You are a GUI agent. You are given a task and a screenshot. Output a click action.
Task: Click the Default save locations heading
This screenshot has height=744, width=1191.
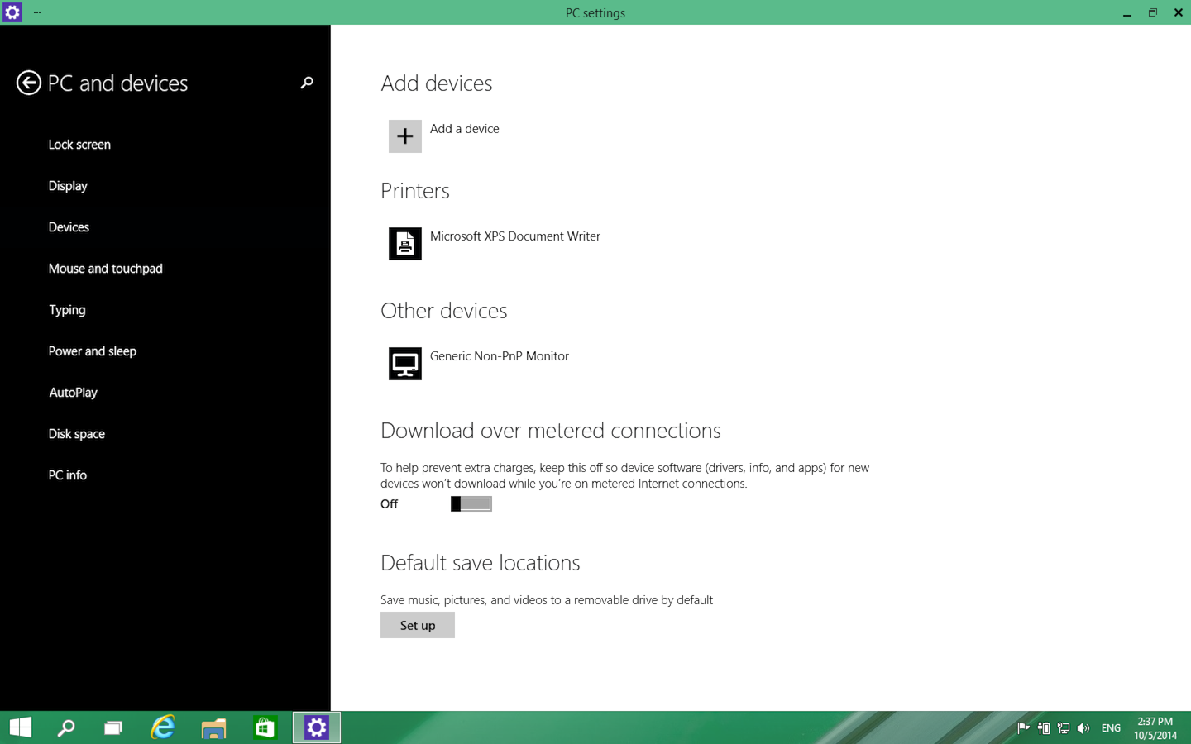481,563
